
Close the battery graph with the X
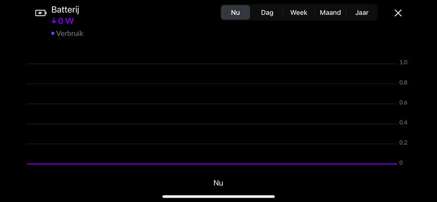[x=398, y=13]
